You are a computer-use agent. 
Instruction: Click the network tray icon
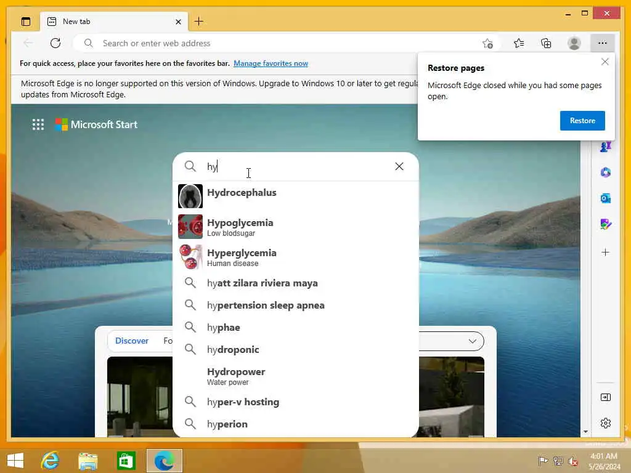558,461
